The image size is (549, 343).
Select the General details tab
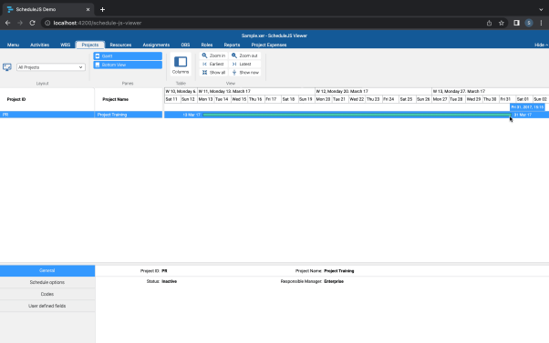47,271
